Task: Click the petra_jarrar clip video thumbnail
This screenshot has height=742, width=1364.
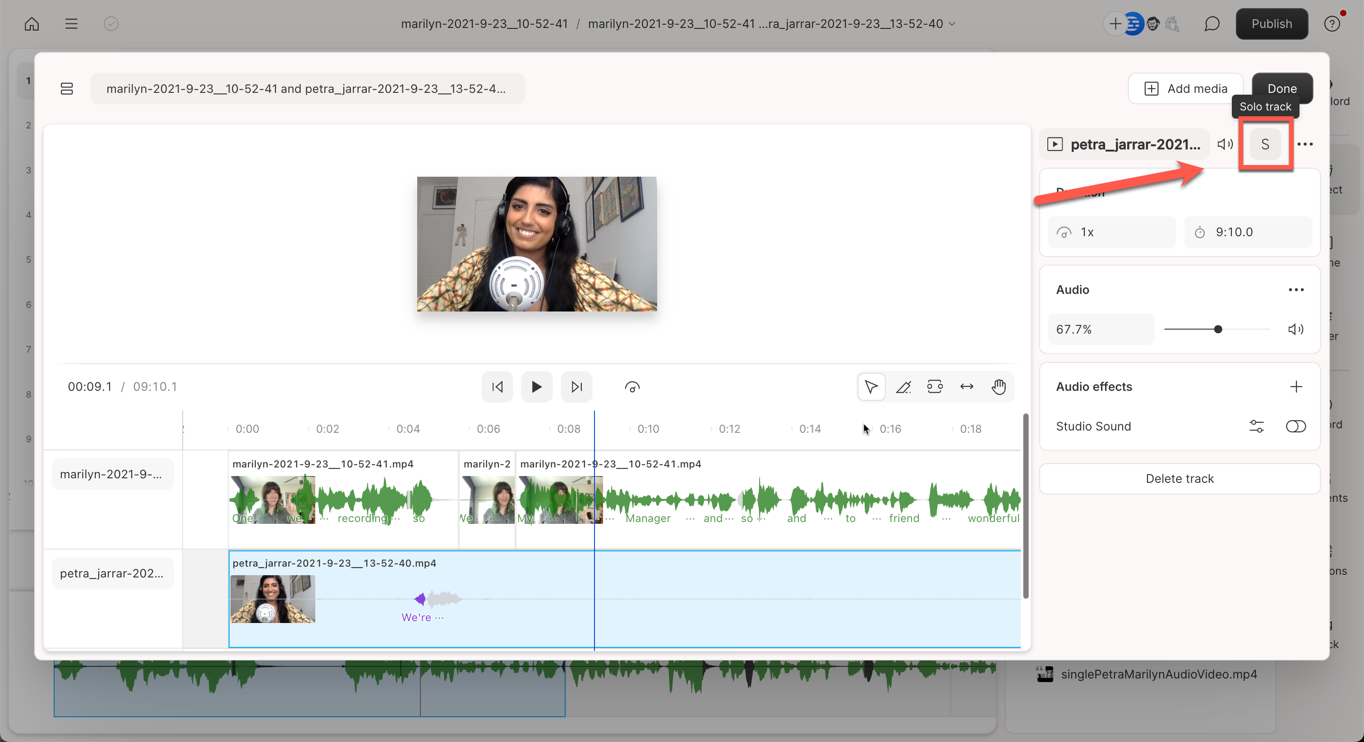Action: (x=272, y=599)
